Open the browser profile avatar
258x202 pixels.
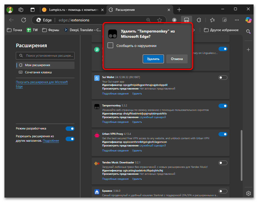(x=10, y=10)
